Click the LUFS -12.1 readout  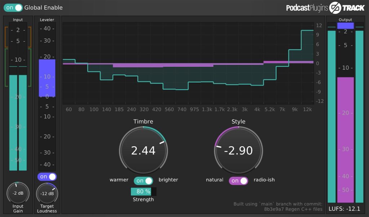tap(345, 209)
